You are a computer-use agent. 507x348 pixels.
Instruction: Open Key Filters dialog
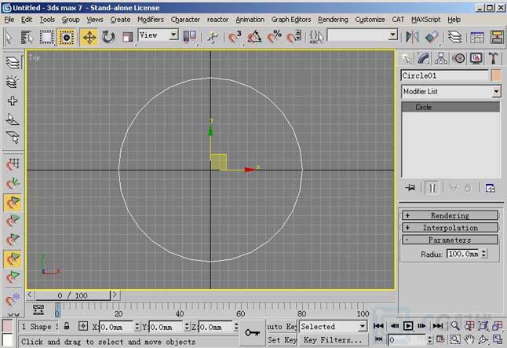pos(333,340)
